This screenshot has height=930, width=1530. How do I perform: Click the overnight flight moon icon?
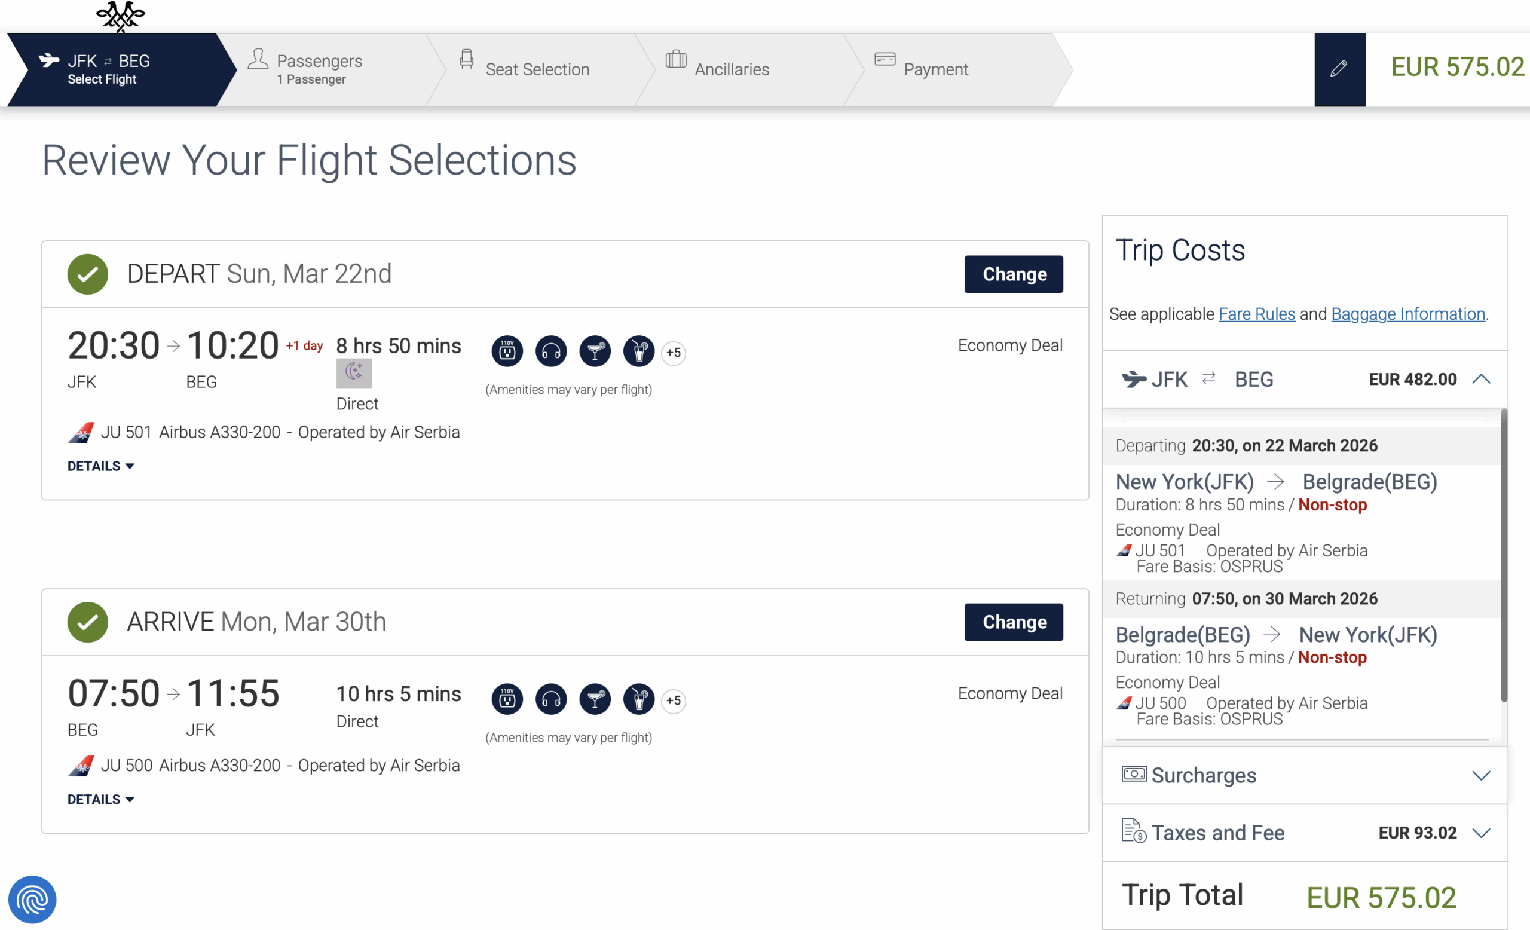click(354, 372)
